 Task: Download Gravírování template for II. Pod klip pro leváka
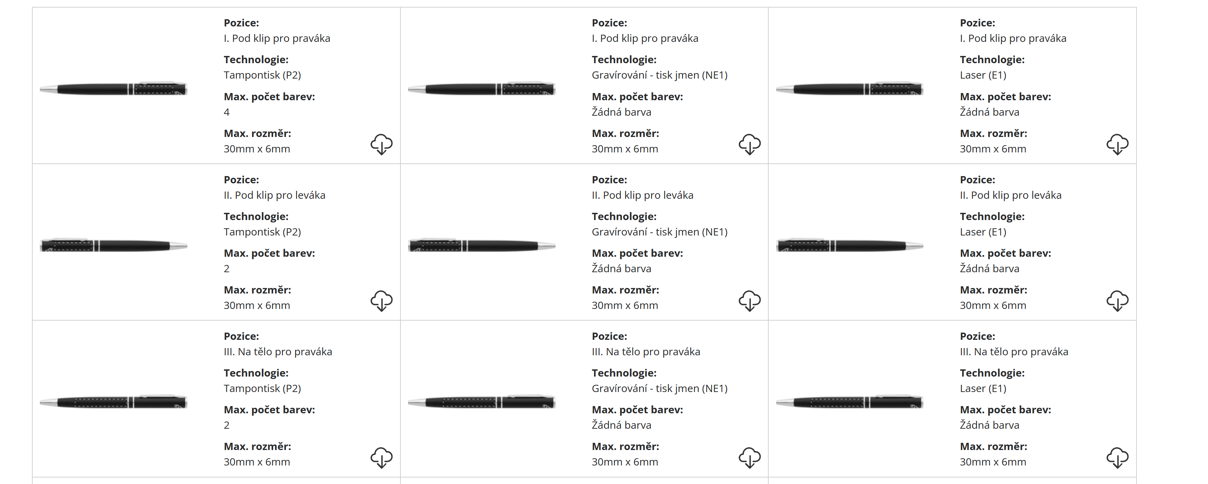[749, 300]
